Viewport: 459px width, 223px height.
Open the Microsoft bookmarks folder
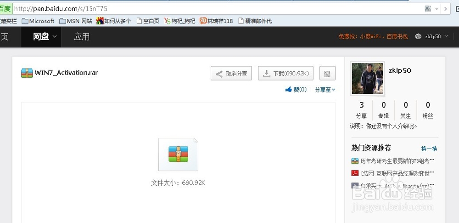(38, 21)
